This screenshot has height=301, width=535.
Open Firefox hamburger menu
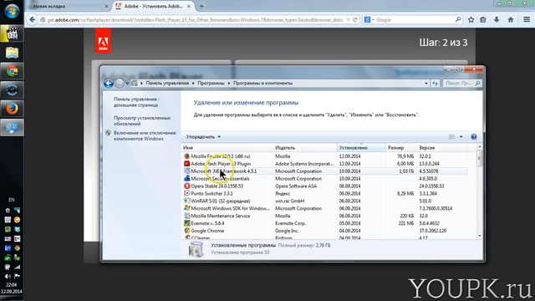pos(527,20)
